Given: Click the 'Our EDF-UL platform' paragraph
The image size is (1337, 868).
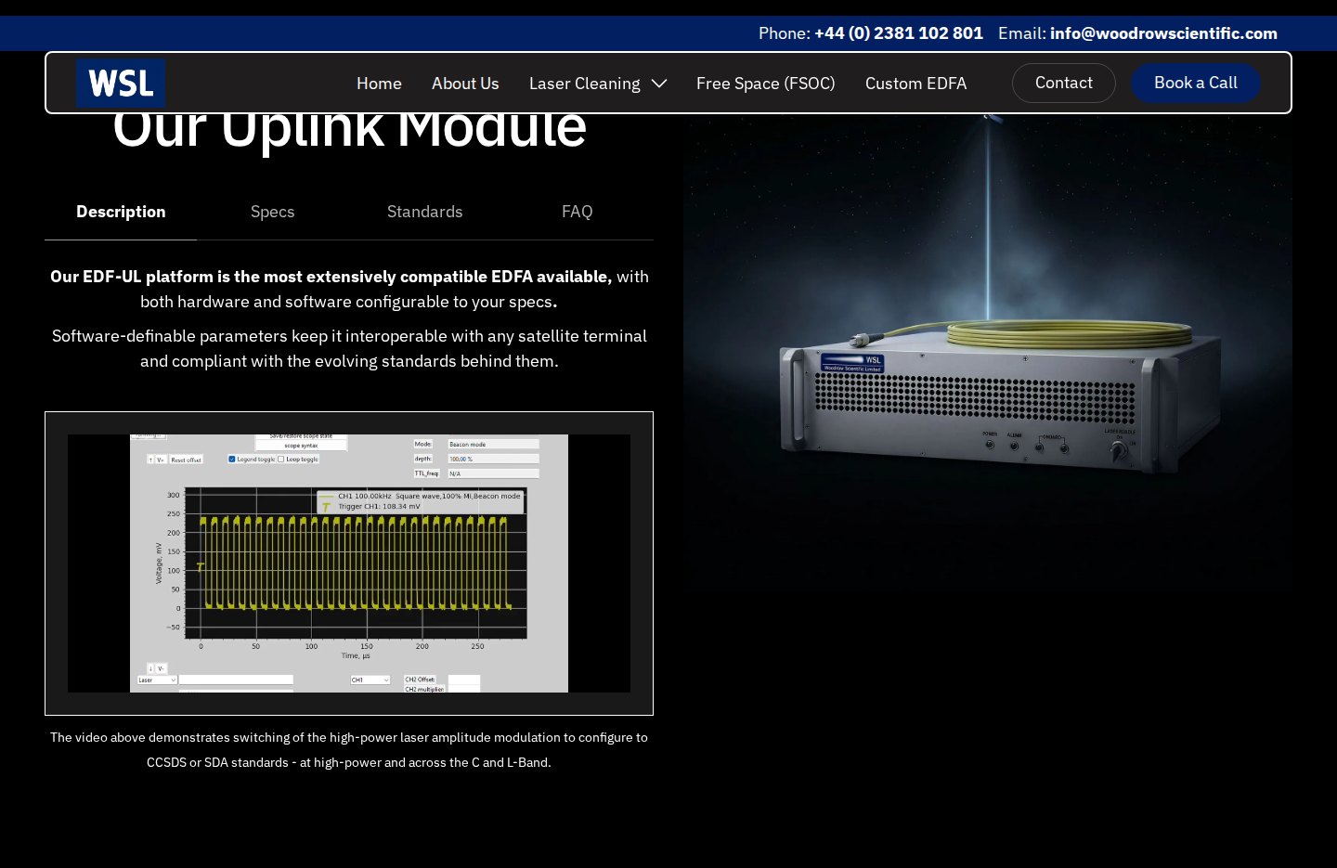Looking at the screenshot, I should click(x=349, y=289).
